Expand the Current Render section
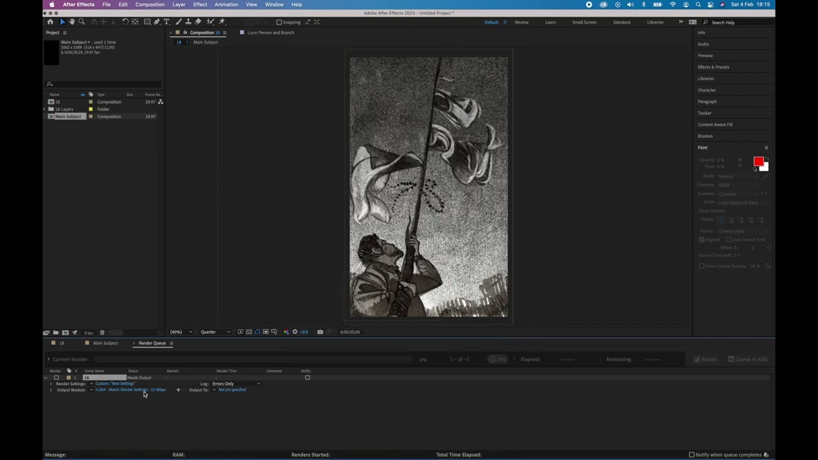This screenshot has width=818, height=460. 48,359
